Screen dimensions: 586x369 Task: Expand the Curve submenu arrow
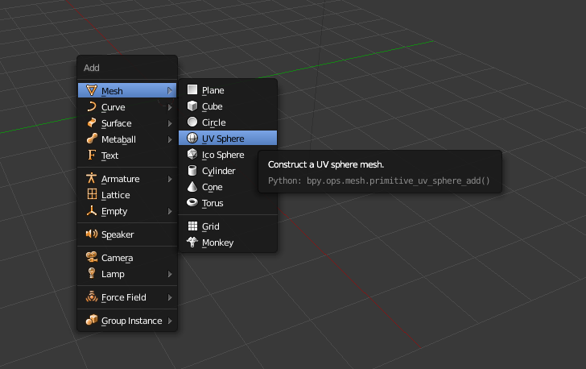pos(170,107)
